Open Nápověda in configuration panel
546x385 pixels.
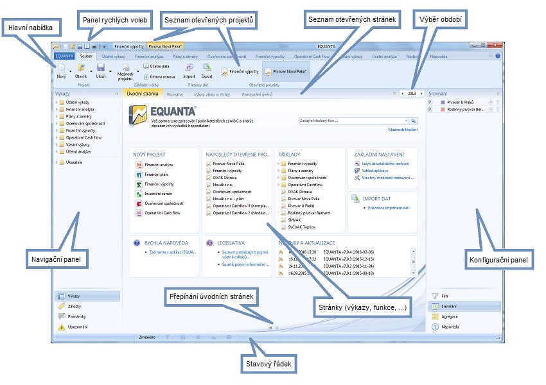point(464,327)
